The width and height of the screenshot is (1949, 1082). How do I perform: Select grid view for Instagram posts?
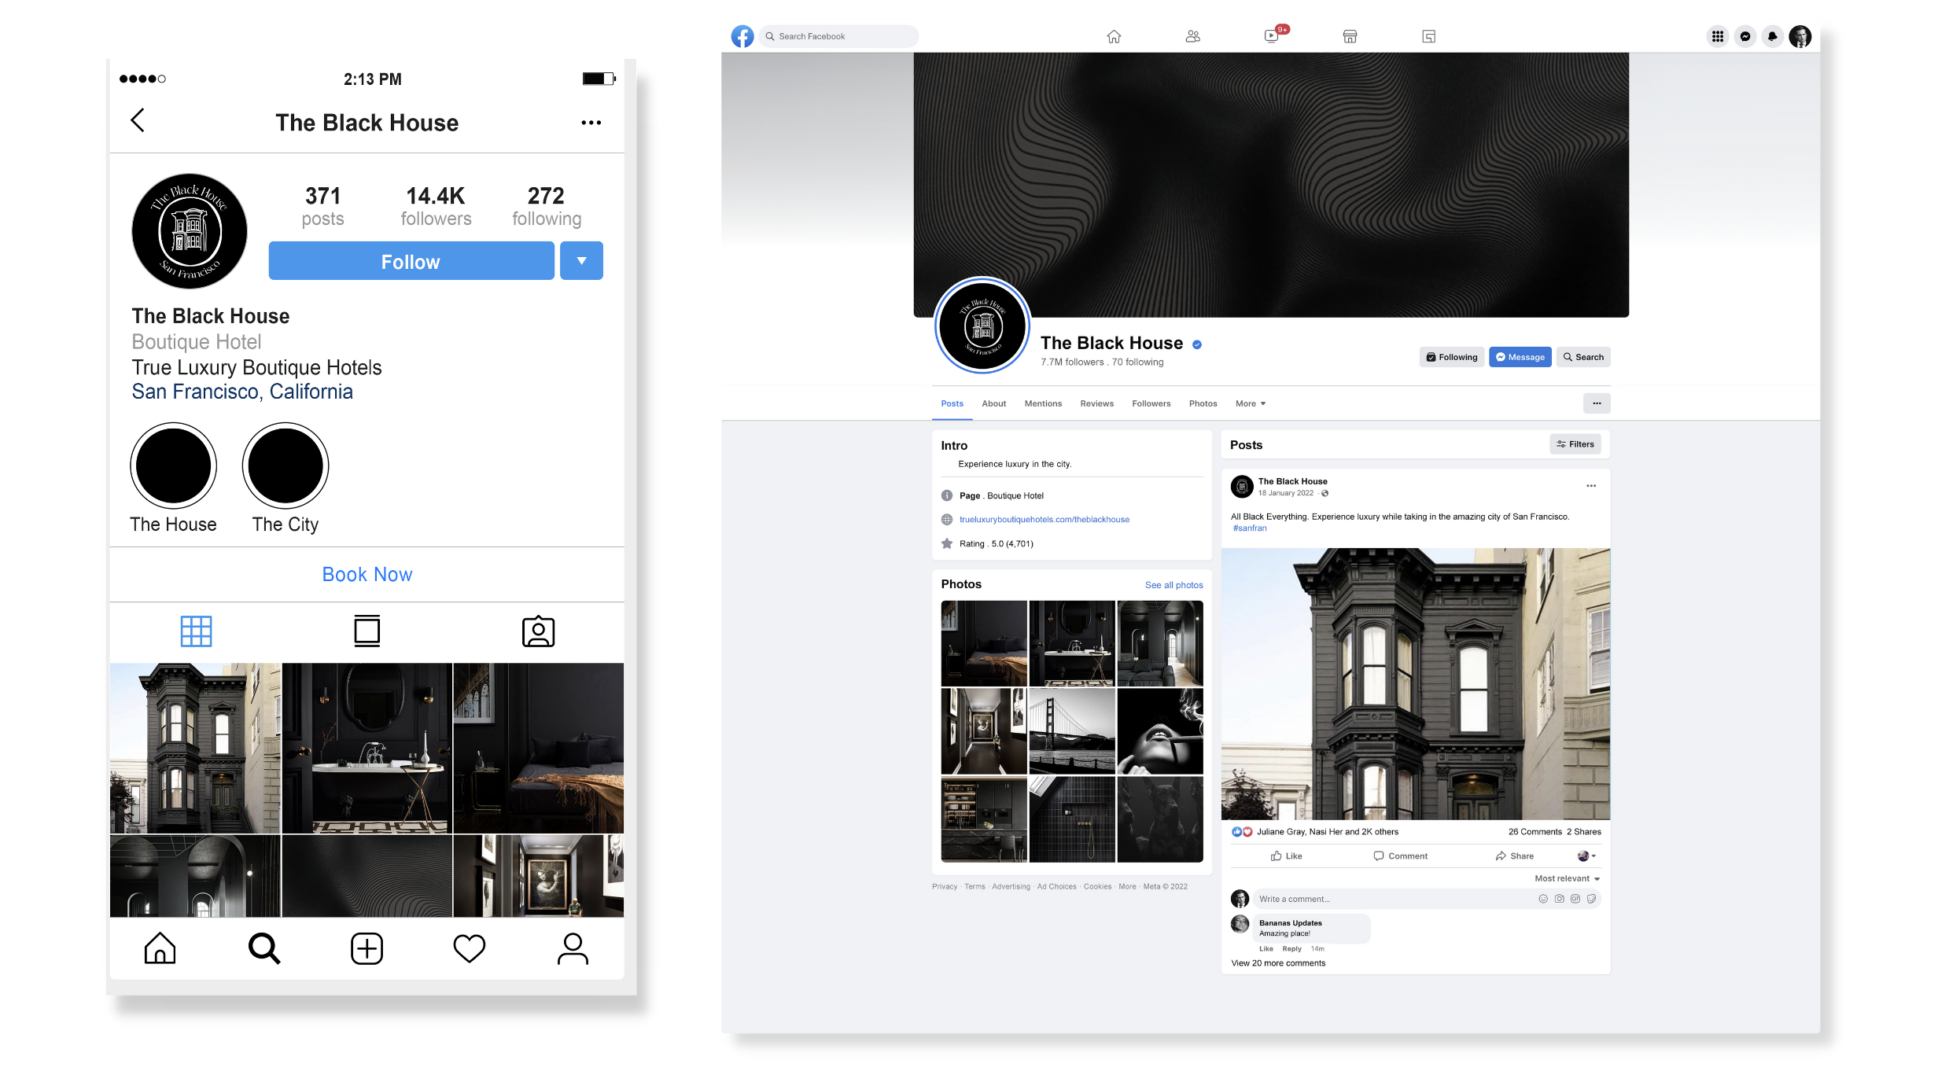[x=196, y=631]
